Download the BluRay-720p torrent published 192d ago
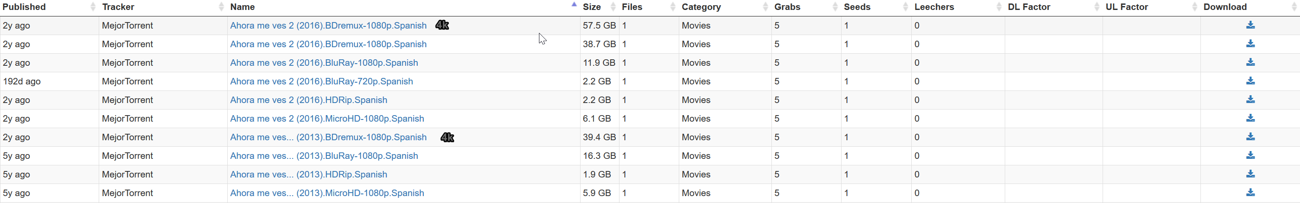 click(x=1250, y=81)
